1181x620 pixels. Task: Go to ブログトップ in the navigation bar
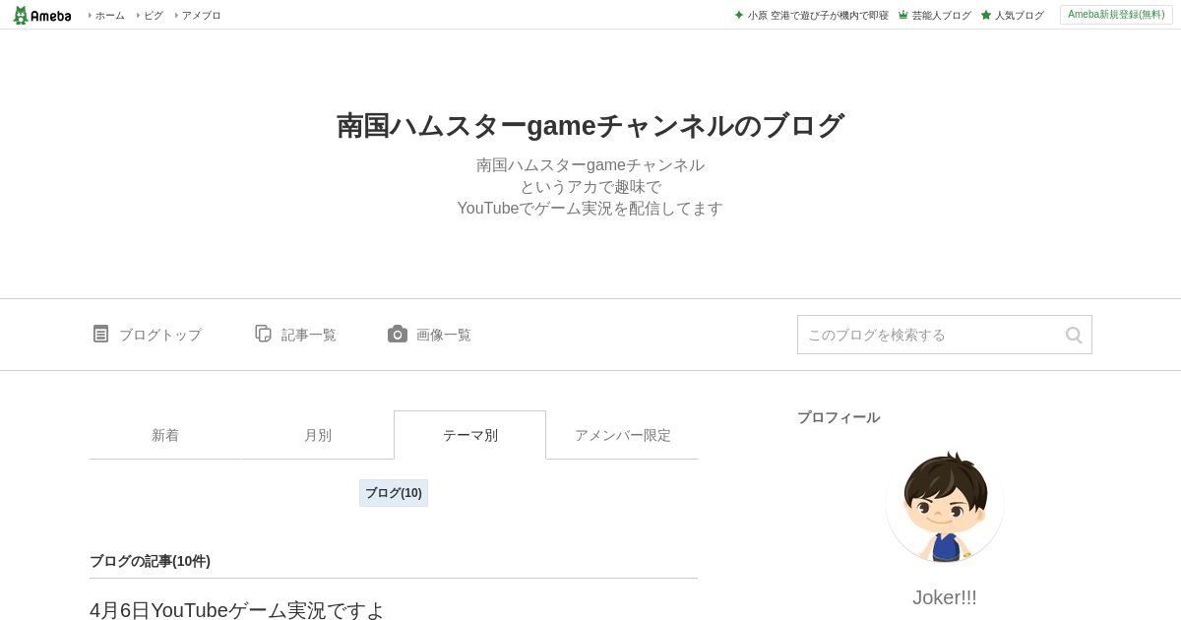[159, 335]
